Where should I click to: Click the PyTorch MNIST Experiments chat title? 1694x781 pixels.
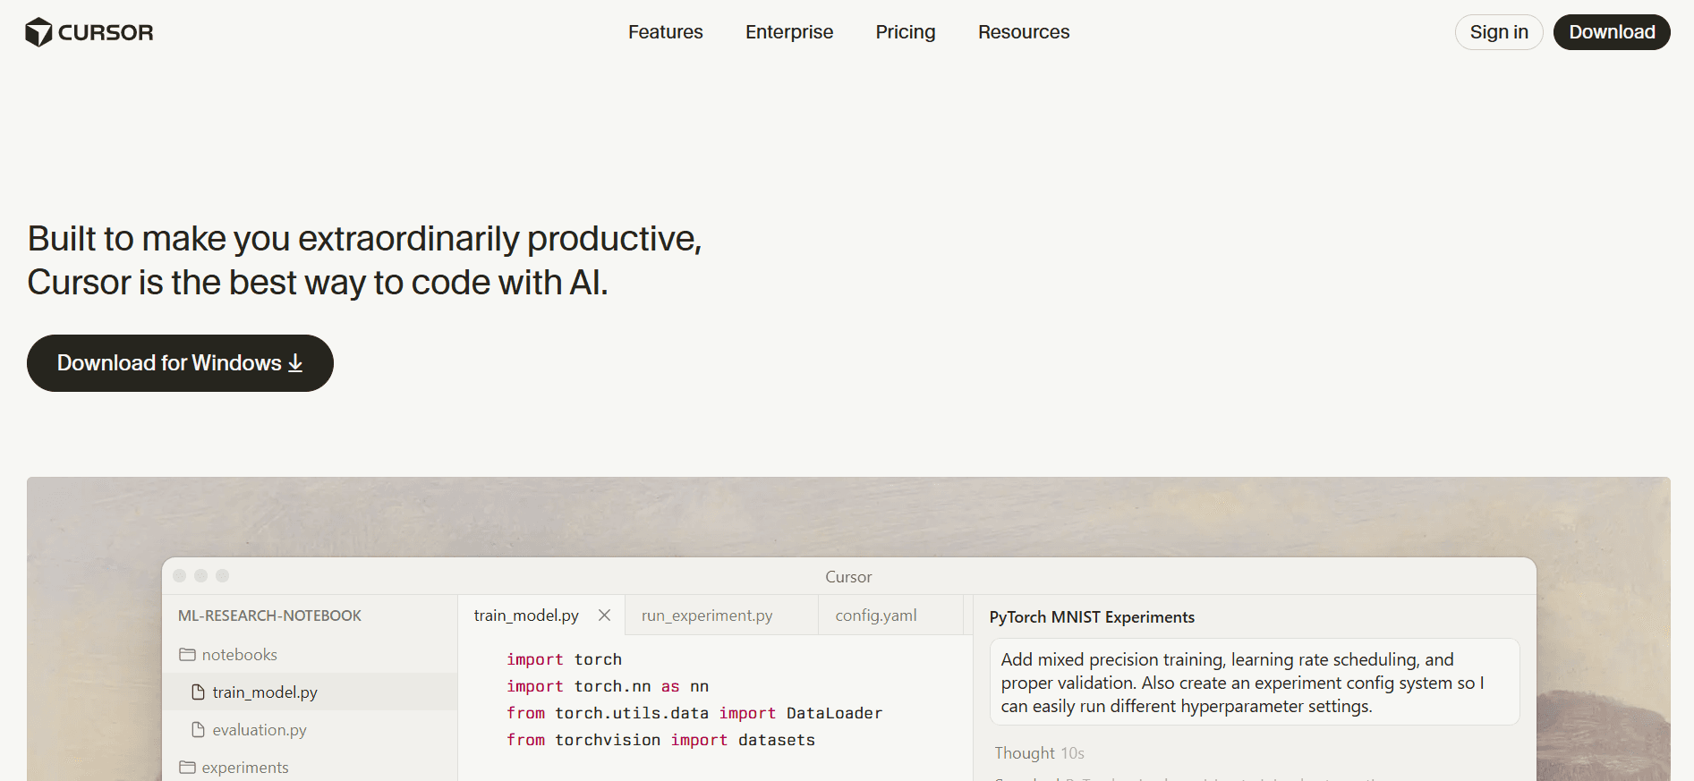click(1092, 617)
